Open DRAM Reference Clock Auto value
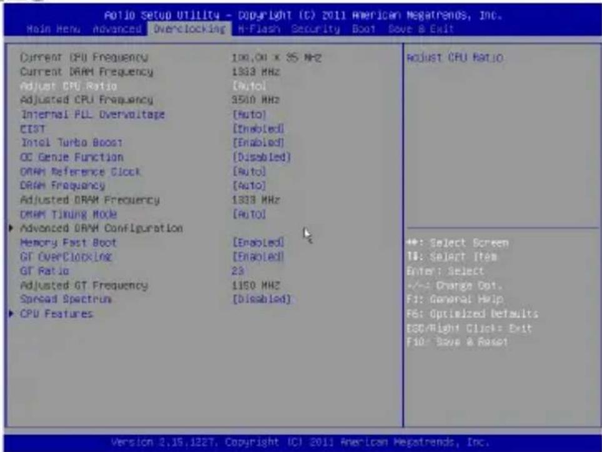The image size is (602, 452). point(249,171)
